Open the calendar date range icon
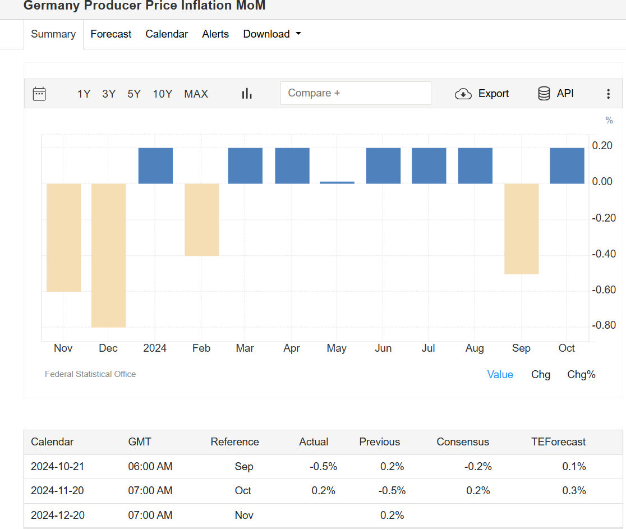This screenshot has height=529, width=626. click(39, 94)
